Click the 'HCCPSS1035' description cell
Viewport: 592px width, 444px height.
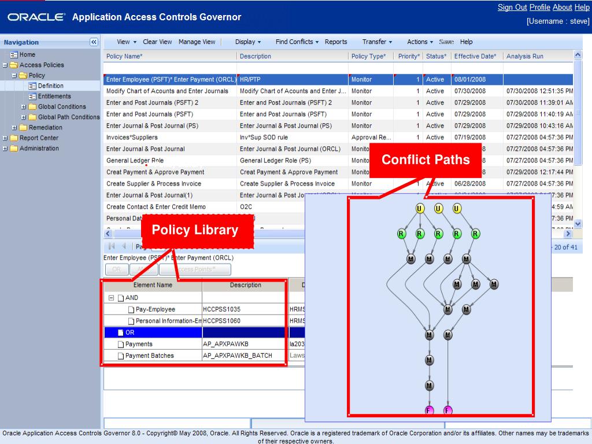pos(243,310)
